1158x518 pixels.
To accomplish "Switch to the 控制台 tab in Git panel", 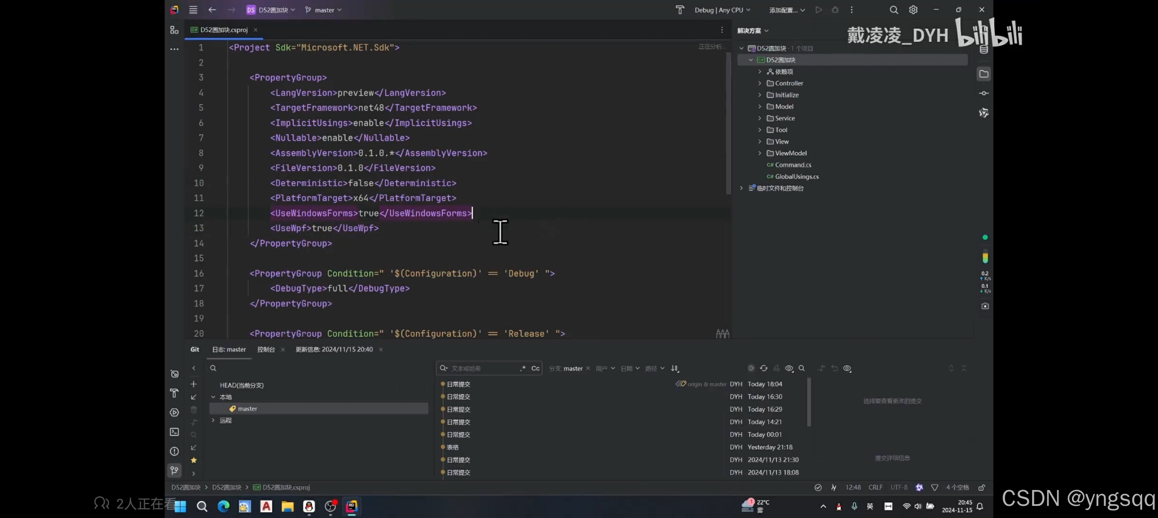I will pos(266,349).
